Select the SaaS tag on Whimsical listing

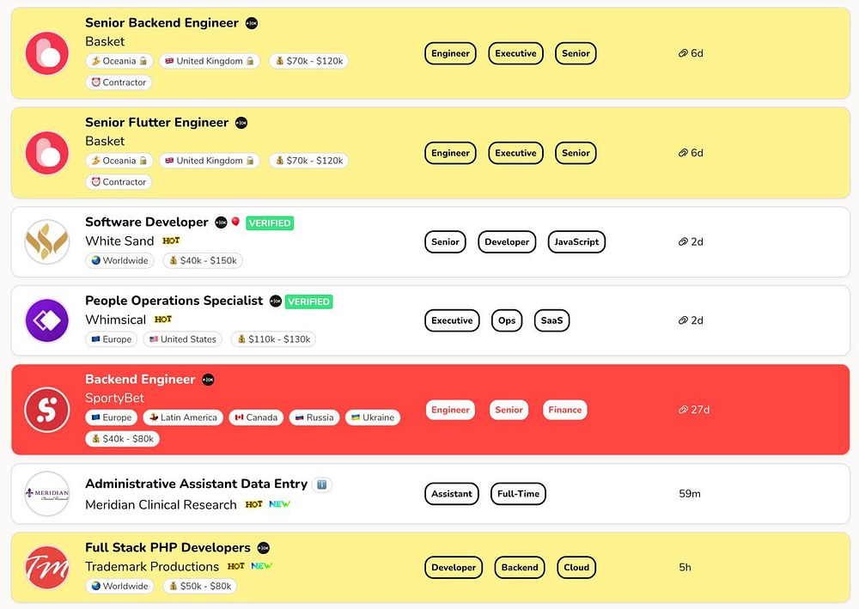(551, 320)
